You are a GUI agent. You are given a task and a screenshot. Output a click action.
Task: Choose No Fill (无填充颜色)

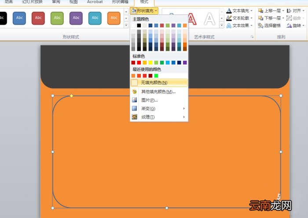pos(159,82)
